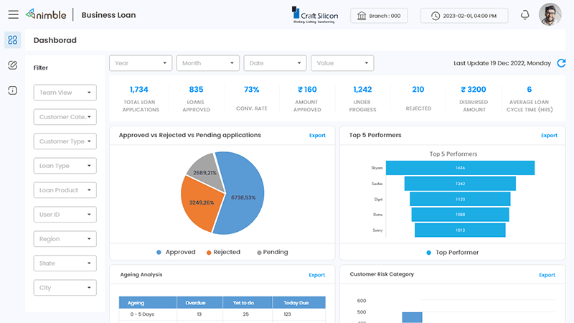Export the Approved vs Rejected chart
This screenshot has width=574, height=323.
tap(317, 136)
